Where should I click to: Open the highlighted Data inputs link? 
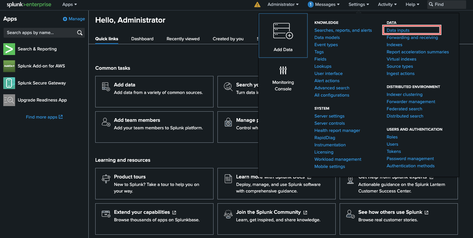[x=397, y=30]
